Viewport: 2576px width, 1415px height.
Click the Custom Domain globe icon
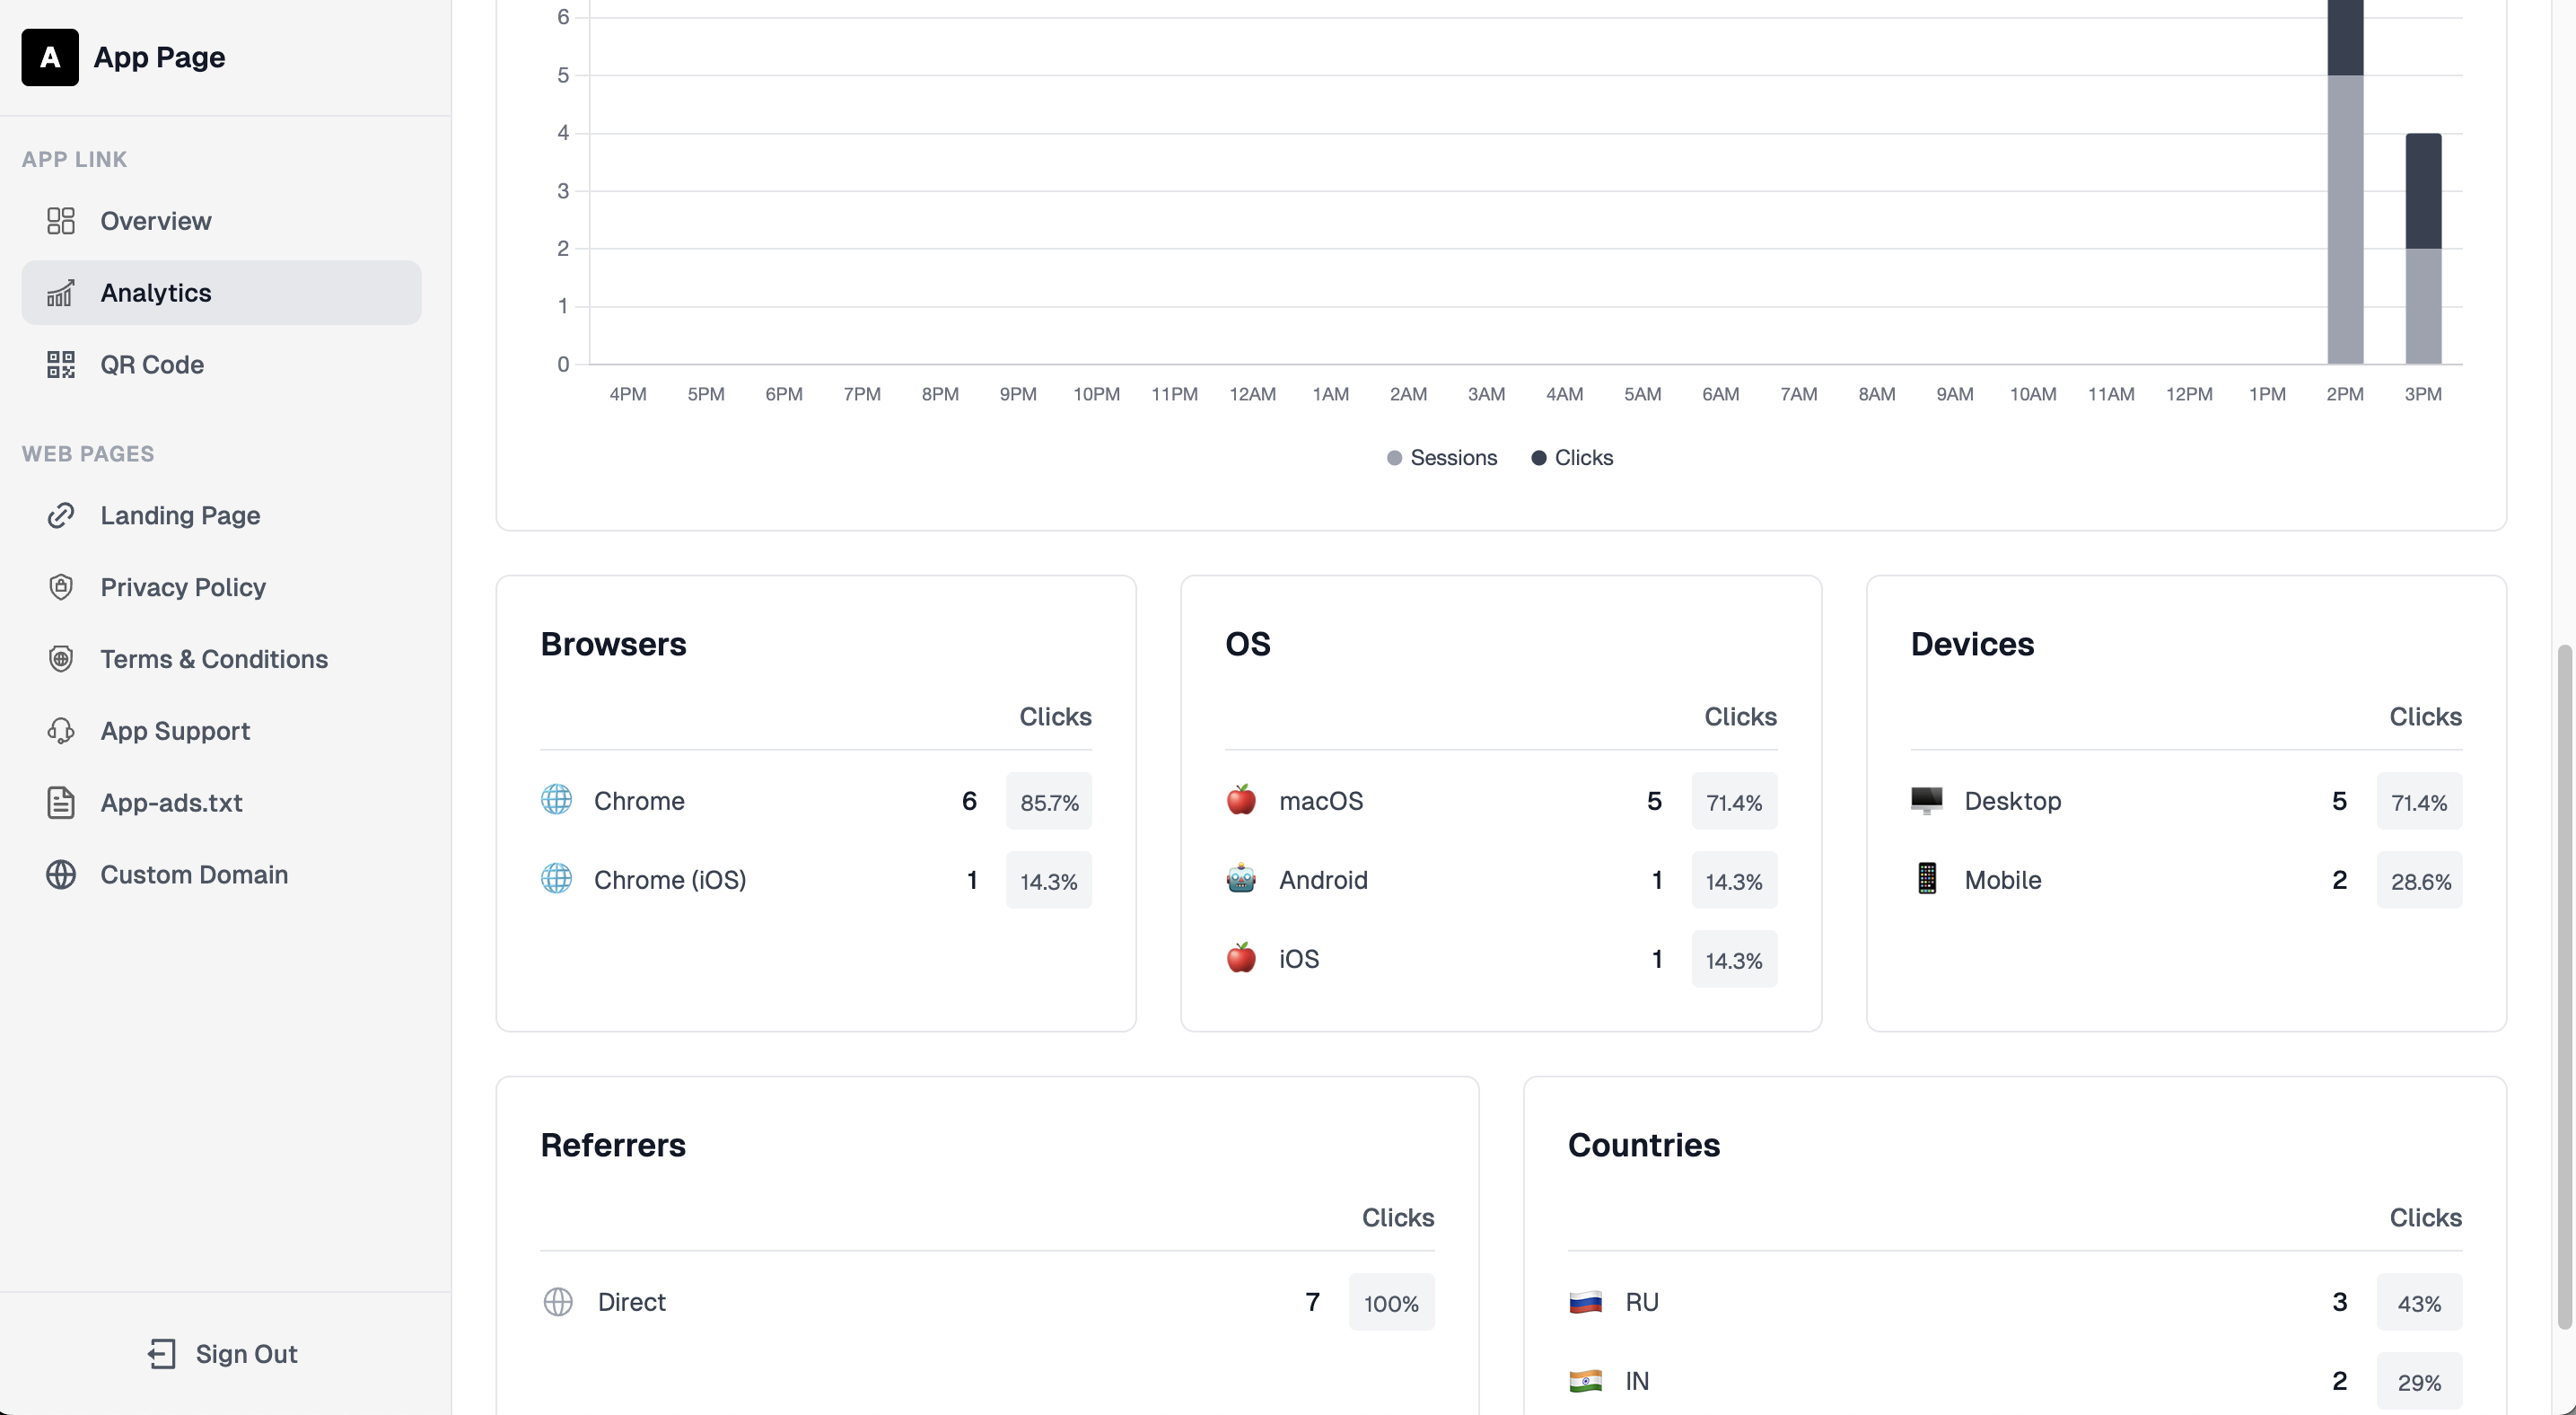(x=61, y=875)
